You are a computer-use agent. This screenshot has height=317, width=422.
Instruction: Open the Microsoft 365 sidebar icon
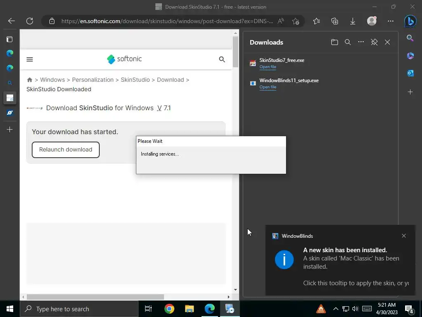point(410,56)
